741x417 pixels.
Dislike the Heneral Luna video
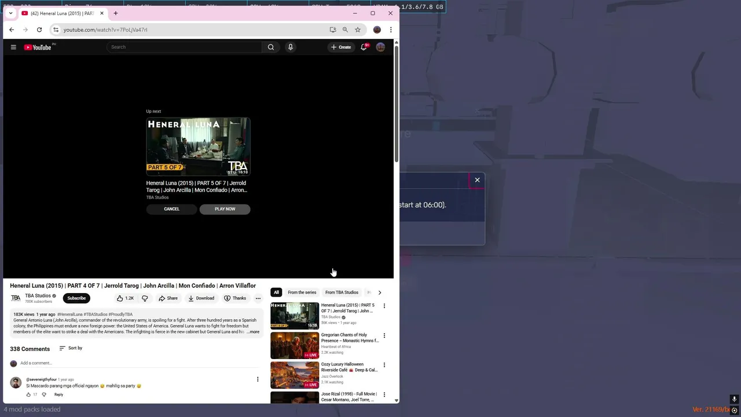coord(145,298)
